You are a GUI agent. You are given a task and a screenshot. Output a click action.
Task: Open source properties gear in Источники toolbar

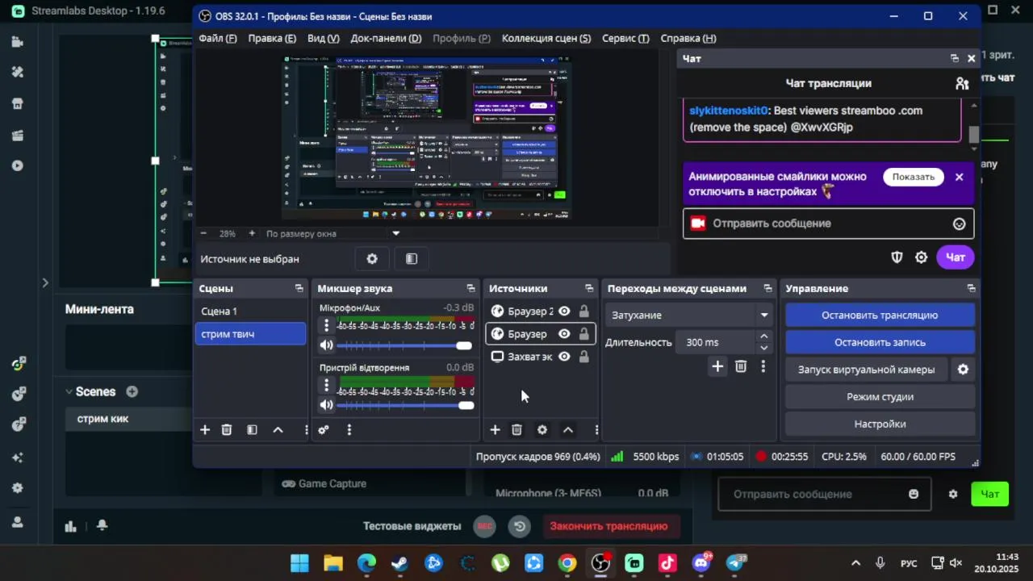542,430
